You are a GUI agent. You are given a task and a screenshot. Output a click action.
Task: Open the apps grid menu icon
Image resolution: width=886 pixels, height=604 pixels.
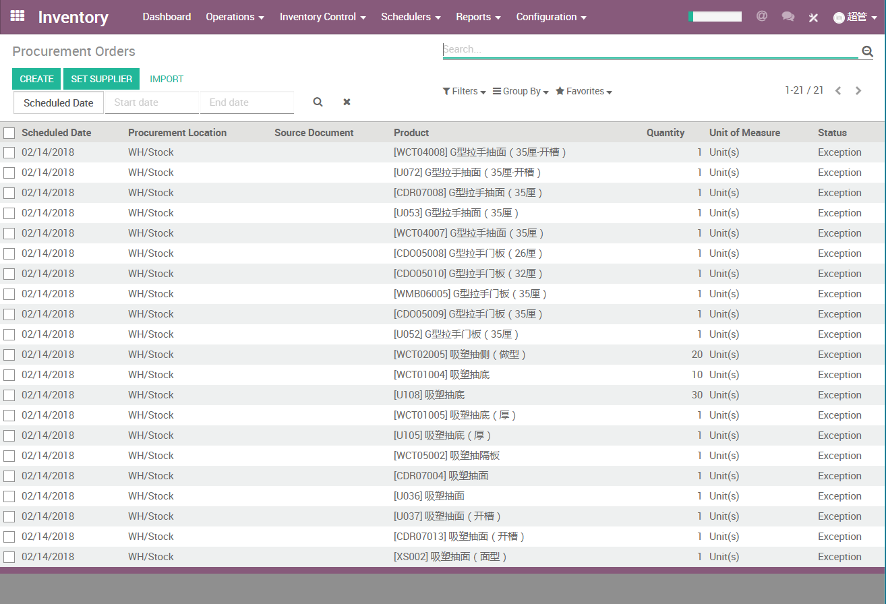tap(18, 16)
